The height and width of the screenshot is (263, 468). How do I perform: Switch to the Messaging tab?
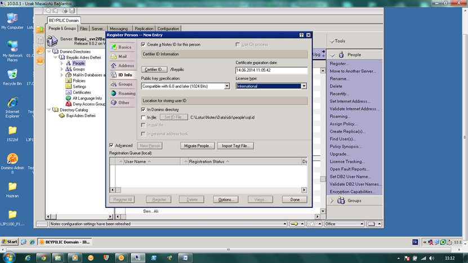pos(119,29)
